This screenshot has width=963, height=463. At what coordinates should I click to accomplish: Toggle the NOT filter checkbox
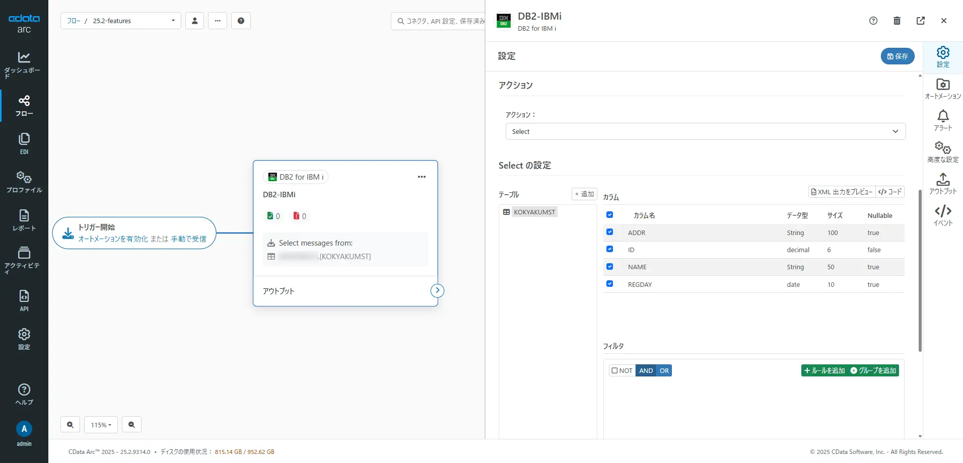614,370
